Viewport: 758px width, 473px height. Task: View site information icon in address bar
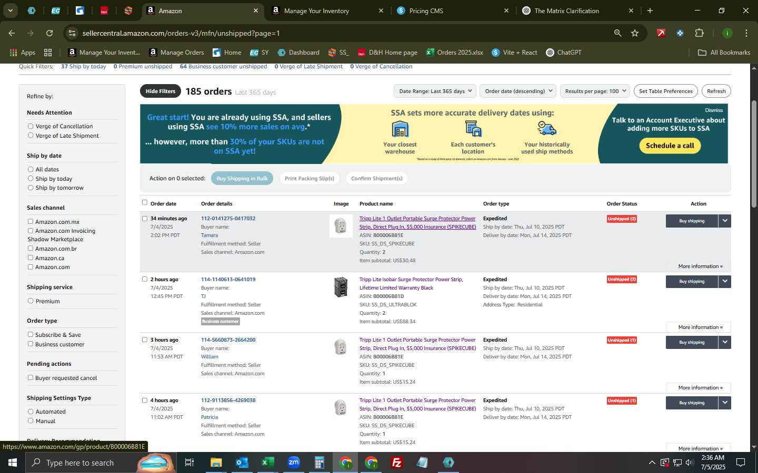coord(72,33)
